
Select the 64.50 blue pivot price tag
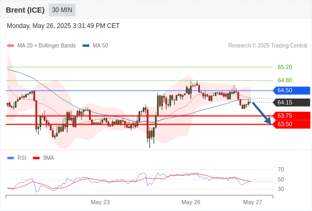coord(291,91)
